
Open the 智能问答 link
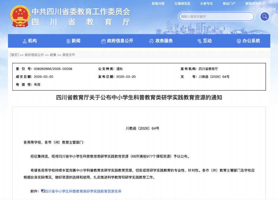coord(158,4)
